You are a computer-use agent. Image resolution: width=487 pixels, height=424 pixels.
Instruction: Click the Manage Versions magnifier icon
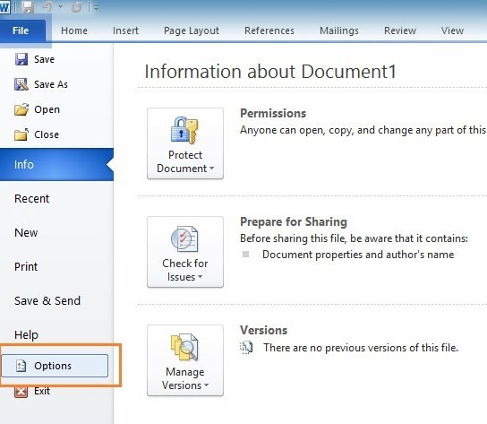(184, 347)
